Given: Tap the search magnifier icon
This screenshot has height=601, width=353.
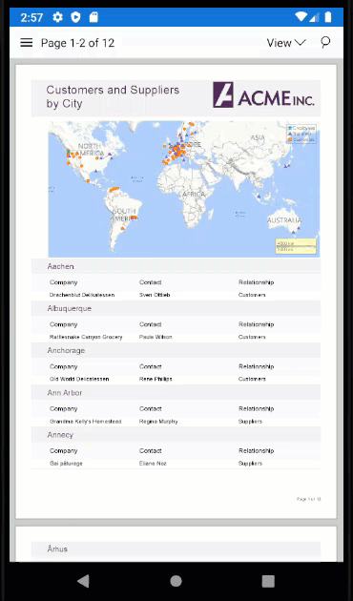Looking at the screenshot, I should coord(325,43).
